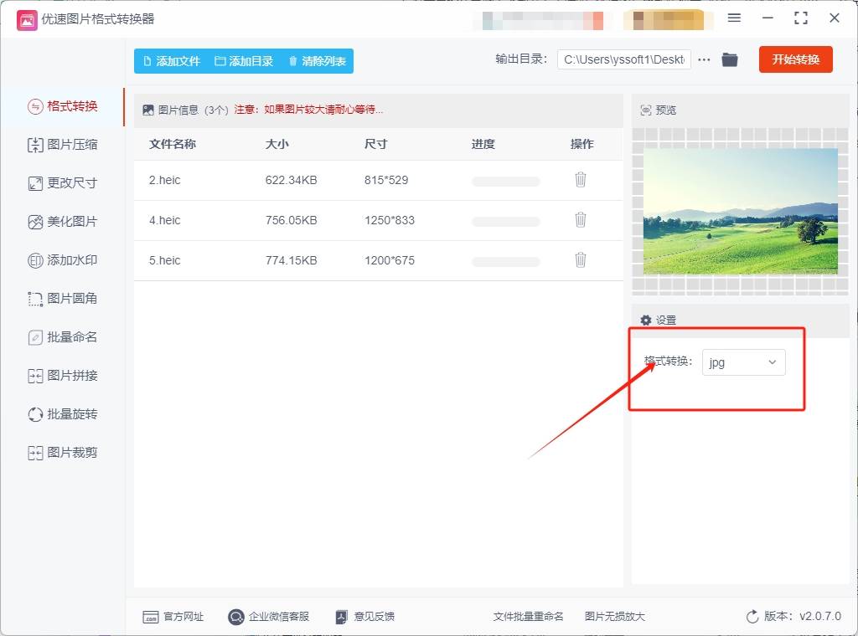Click the folder icon beside output directory
Viewport: 858px width, 636px height.
[x=729, y=59]
